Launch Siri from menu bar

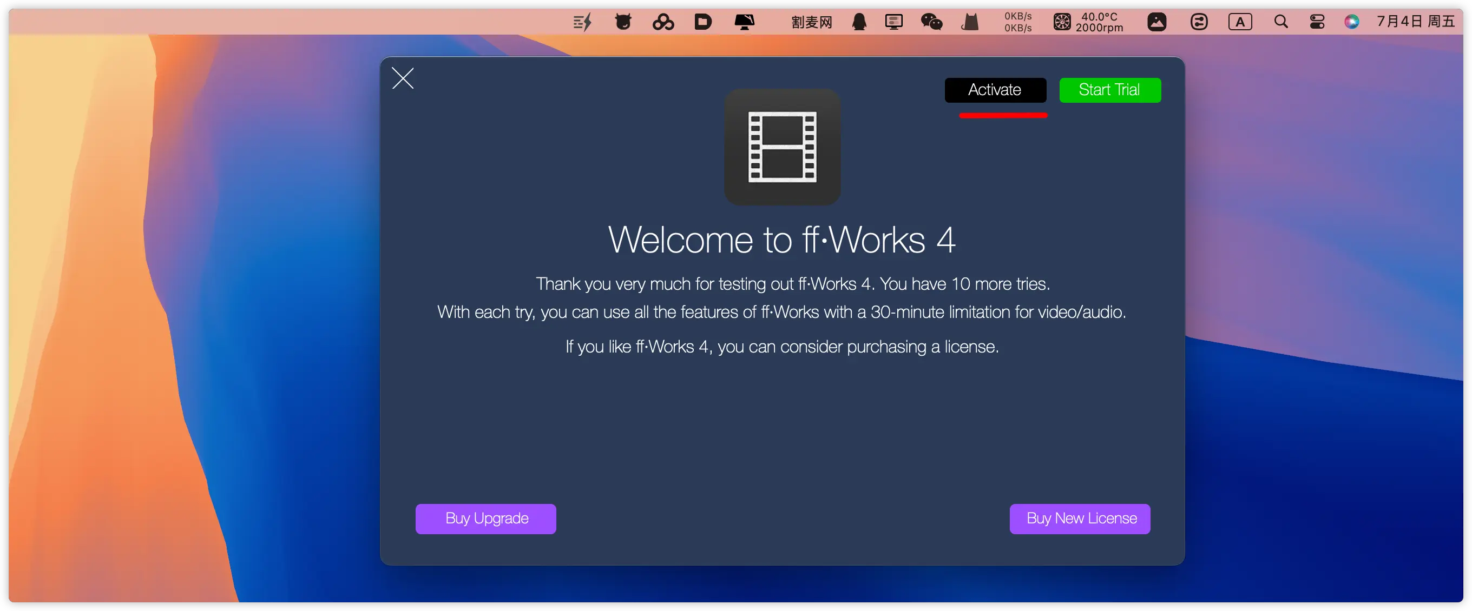pos(1351,22)
